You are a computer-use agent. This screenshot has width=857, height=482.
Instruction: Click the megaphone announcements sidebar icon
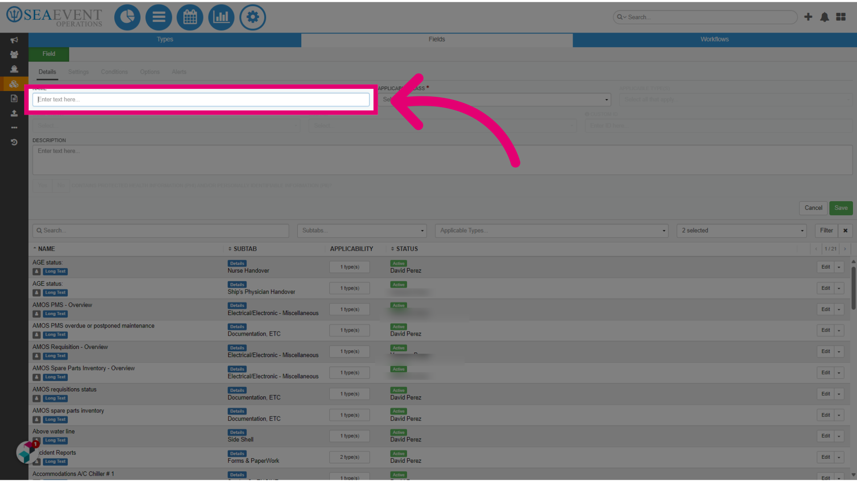click(14, 40)
